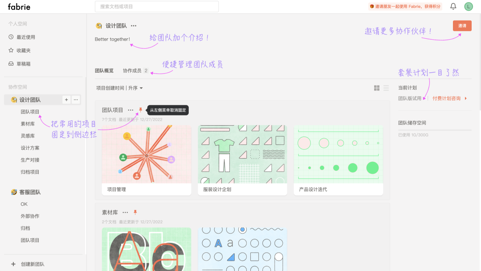Image resolution: width=481 pixels, height=271 pixels.
Task: Open 归档项目 in the sidebar
Action: [30, 172]
